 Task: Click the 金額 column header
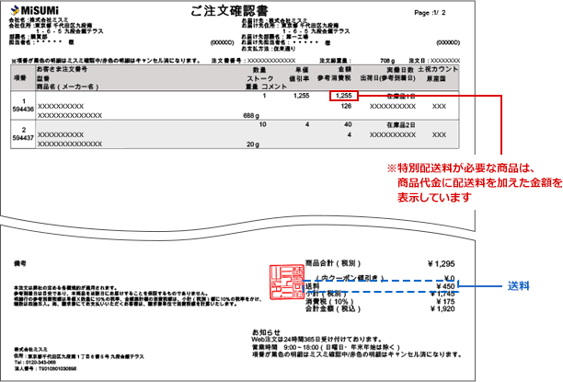click(x=345, y=69)
